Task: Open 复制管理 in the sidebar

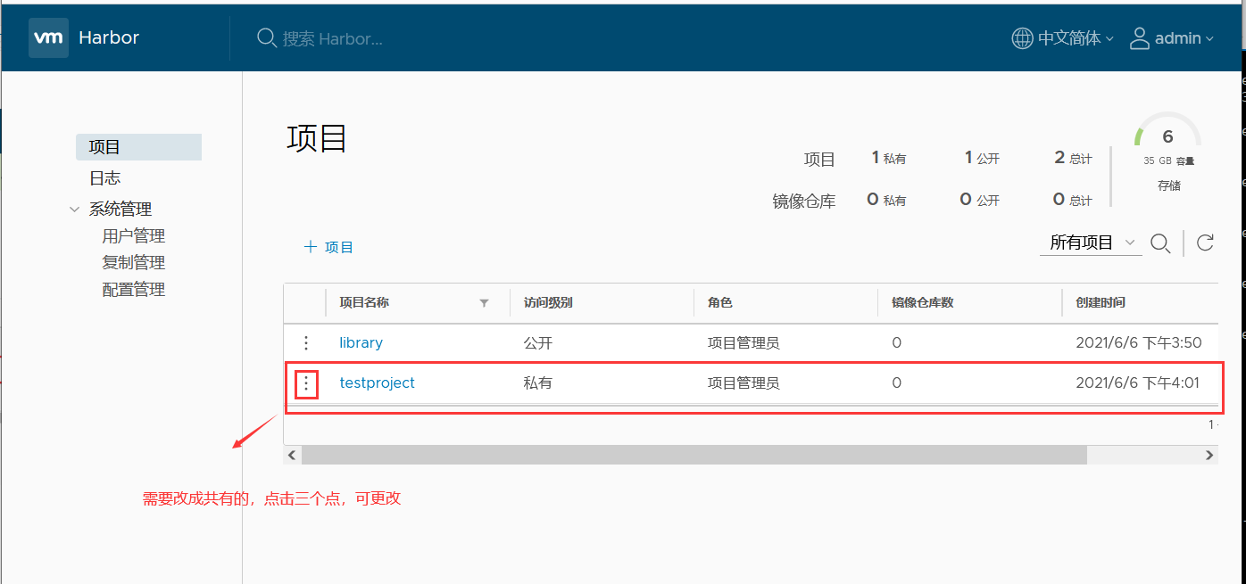Action: pyautogui.click(x=134, y=263)
